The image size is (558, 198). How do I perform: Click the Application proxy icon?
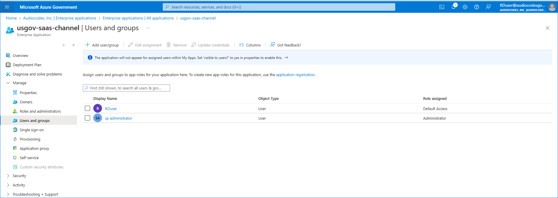tap(15, 148)
